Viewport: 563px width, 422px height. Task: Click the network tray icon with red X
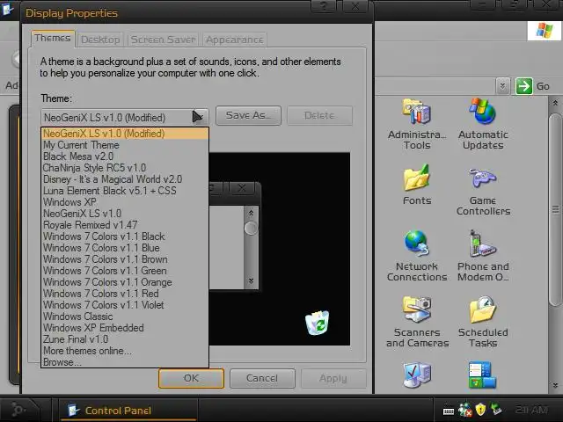[465, 410]
